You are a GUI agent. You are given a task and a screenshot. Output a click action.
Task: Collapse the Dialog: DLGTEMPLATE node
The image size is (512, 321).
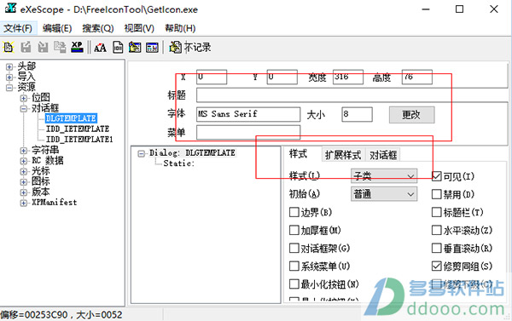click(x=141, y=153)
